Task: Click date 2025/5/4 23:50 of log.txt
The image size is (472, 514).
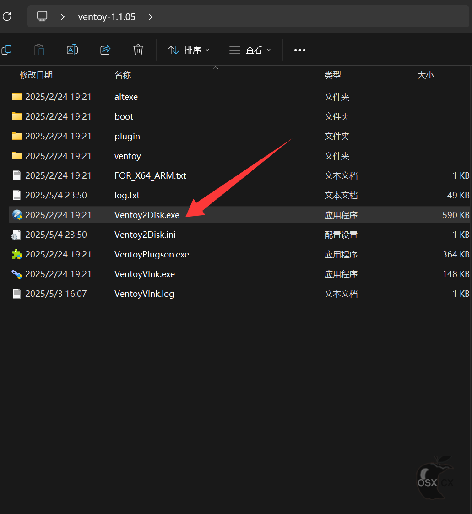Action: click(56, 195)
